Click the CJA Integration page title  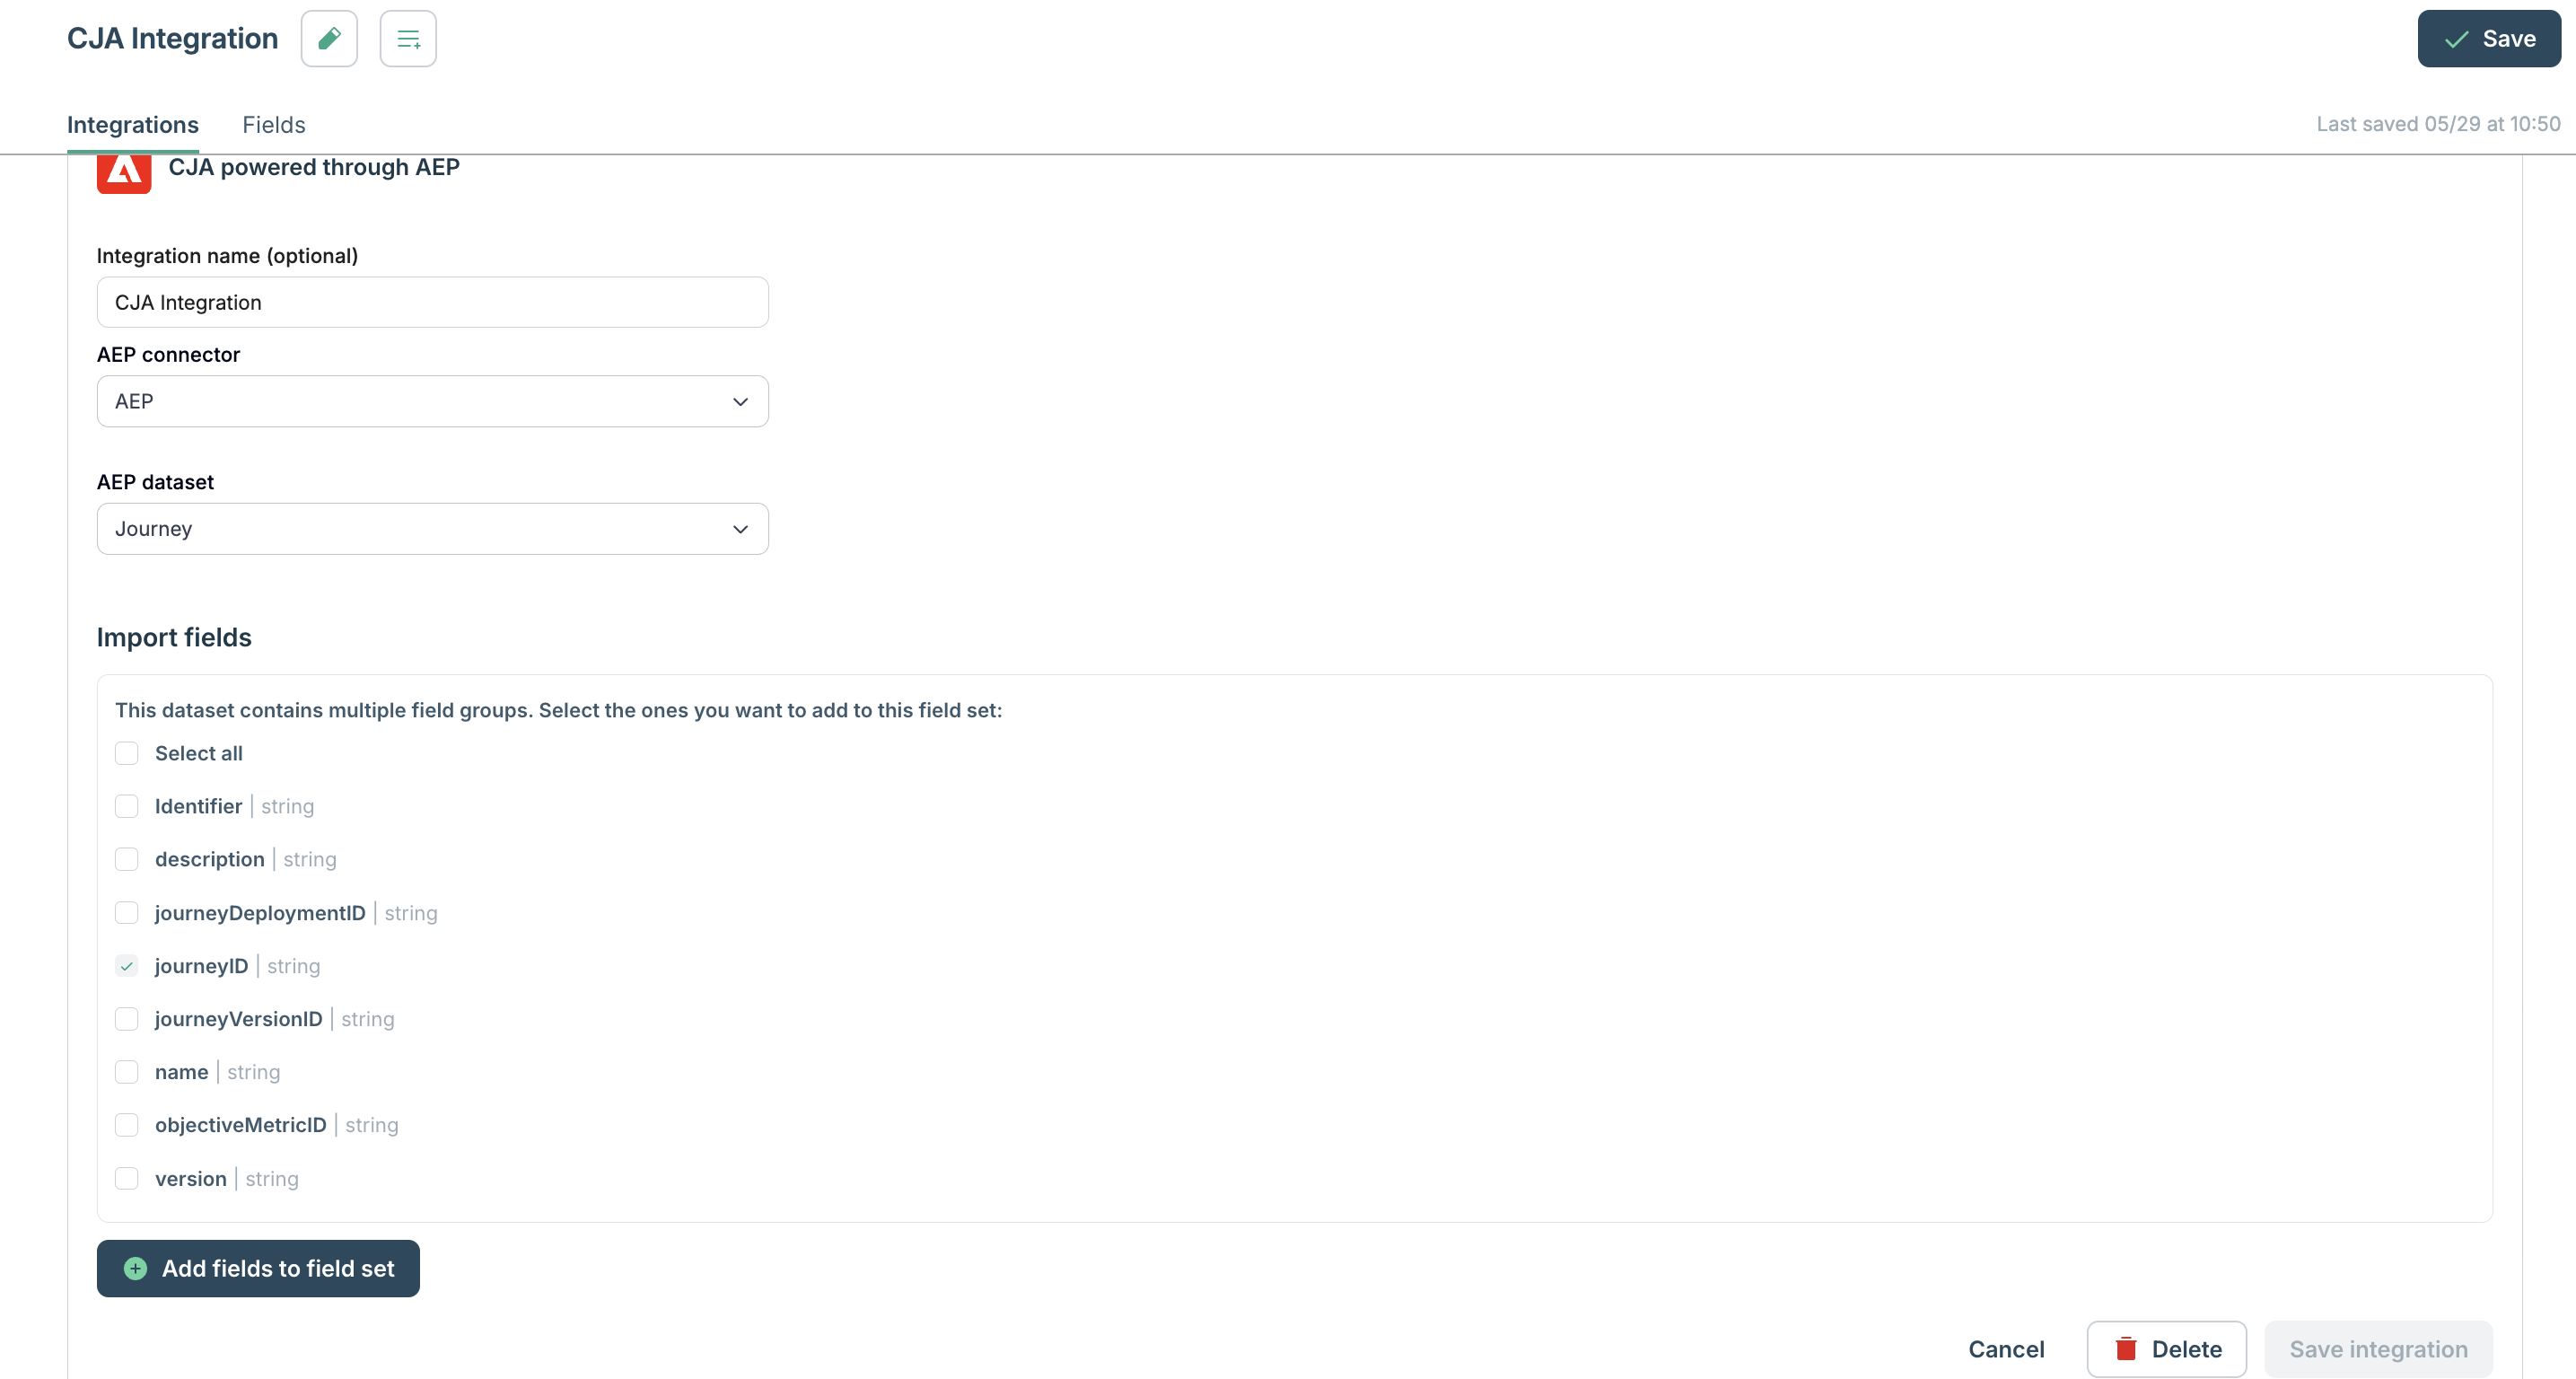(x=173, y=38)
